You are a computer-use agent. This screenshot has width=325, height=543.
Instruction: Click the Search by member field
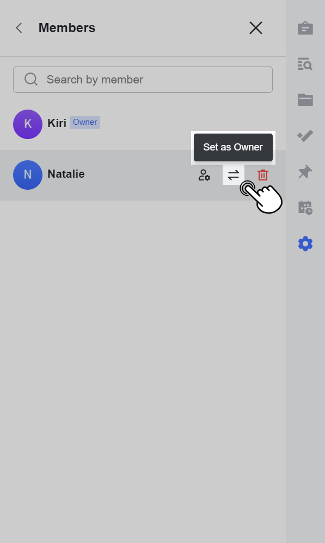click(x=143, y=80)
